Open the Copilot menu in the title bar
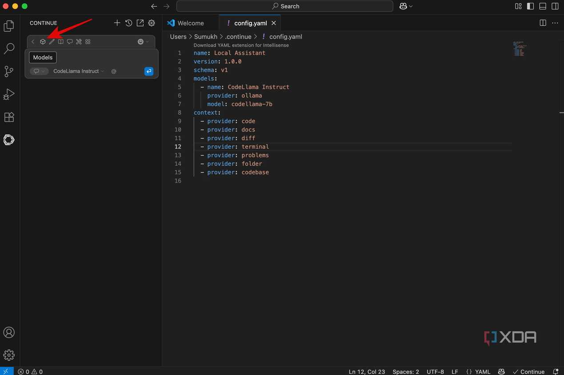This screenshot has width=564, height=375. click(x=406, y=6)
